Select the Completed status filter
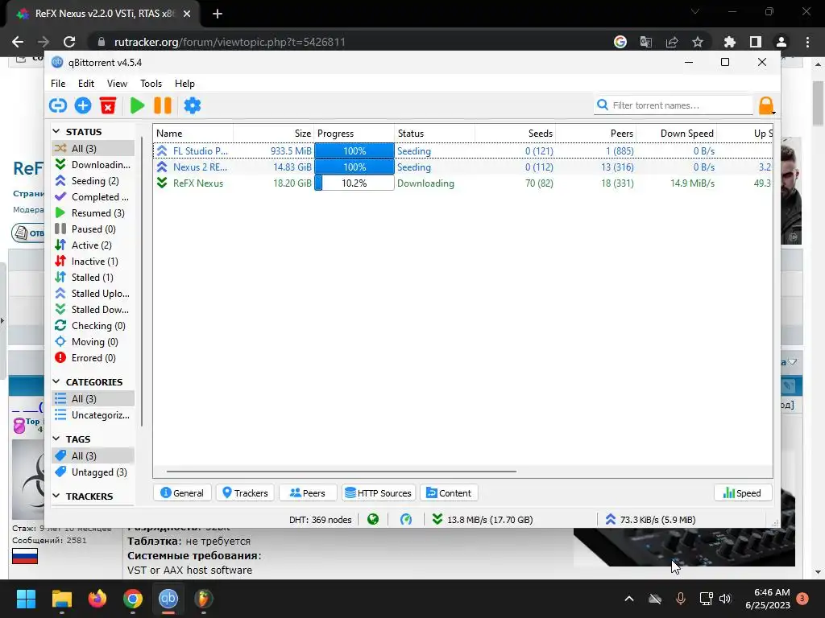The width and height of the screenshot is (825, 618). (x=93, y=197)
